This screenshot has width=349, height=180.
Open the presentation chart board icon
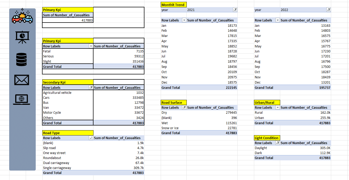click(x=22, y=37)
